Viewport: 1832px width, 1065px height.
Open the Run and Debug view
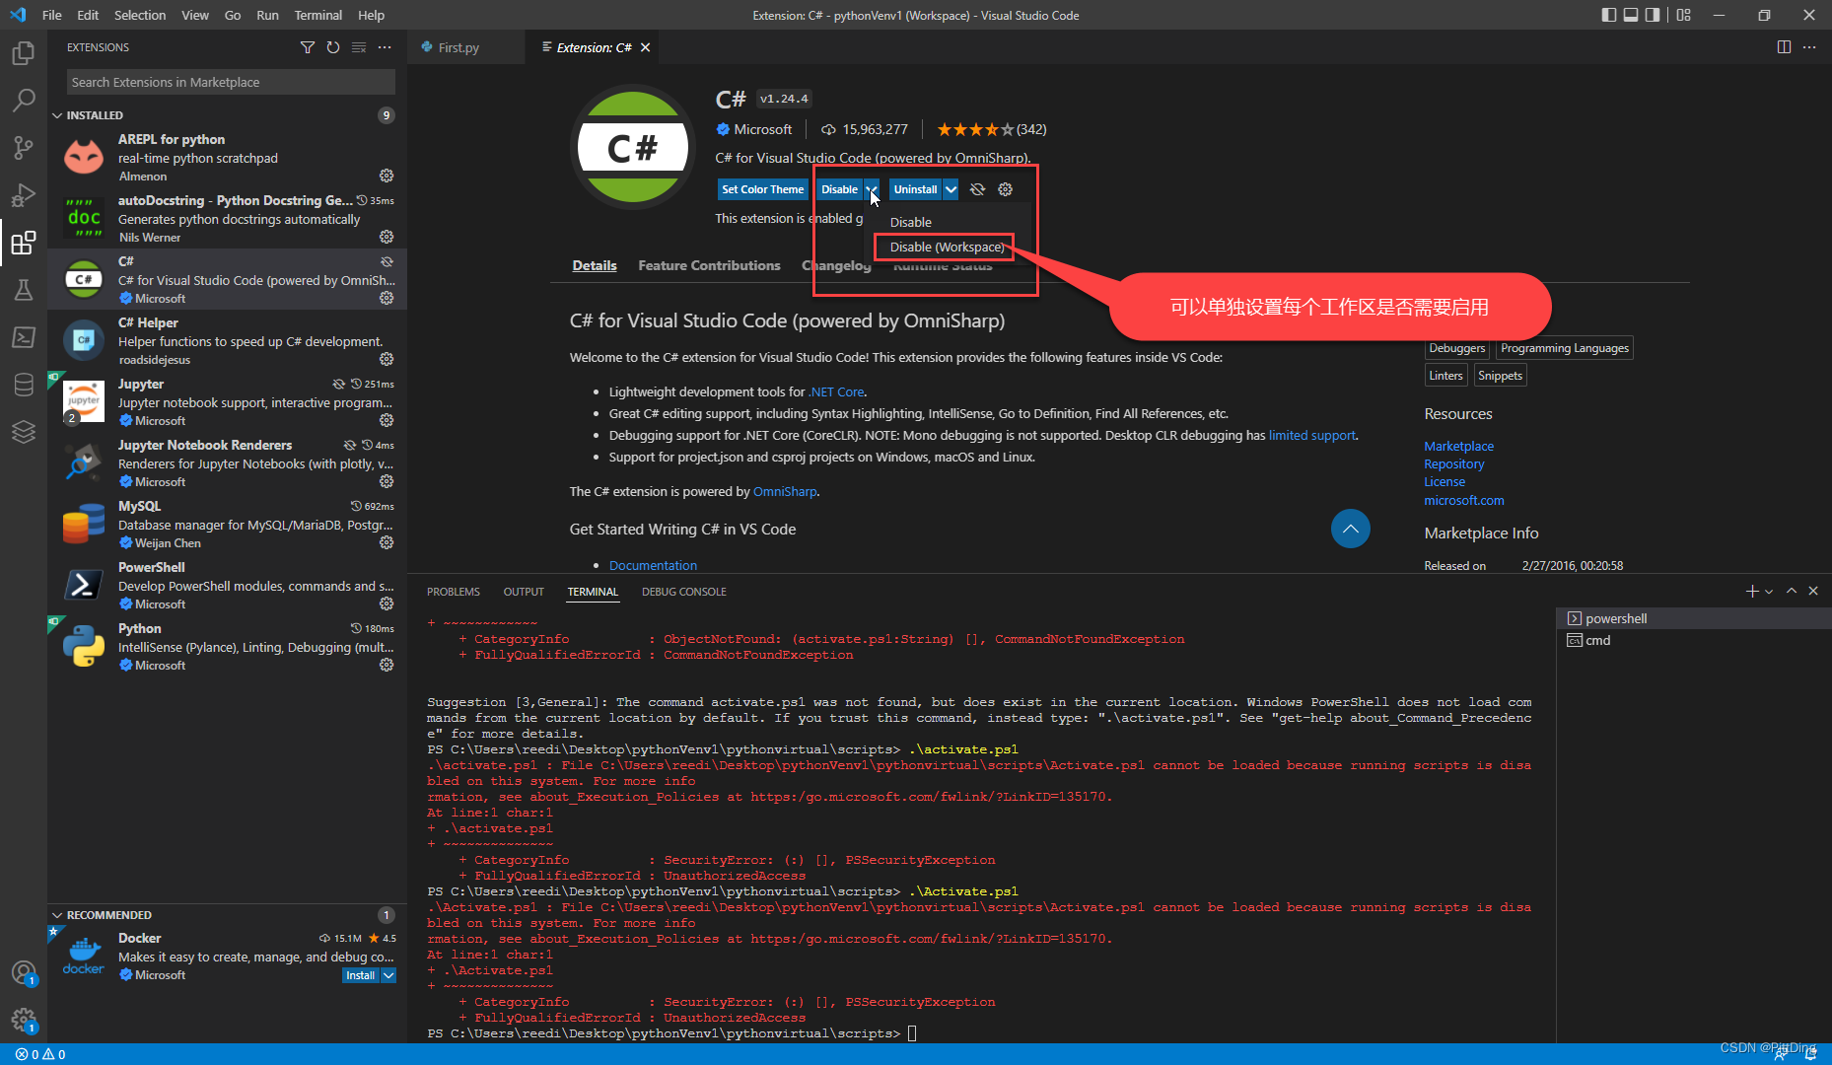[x=24, y=194]
